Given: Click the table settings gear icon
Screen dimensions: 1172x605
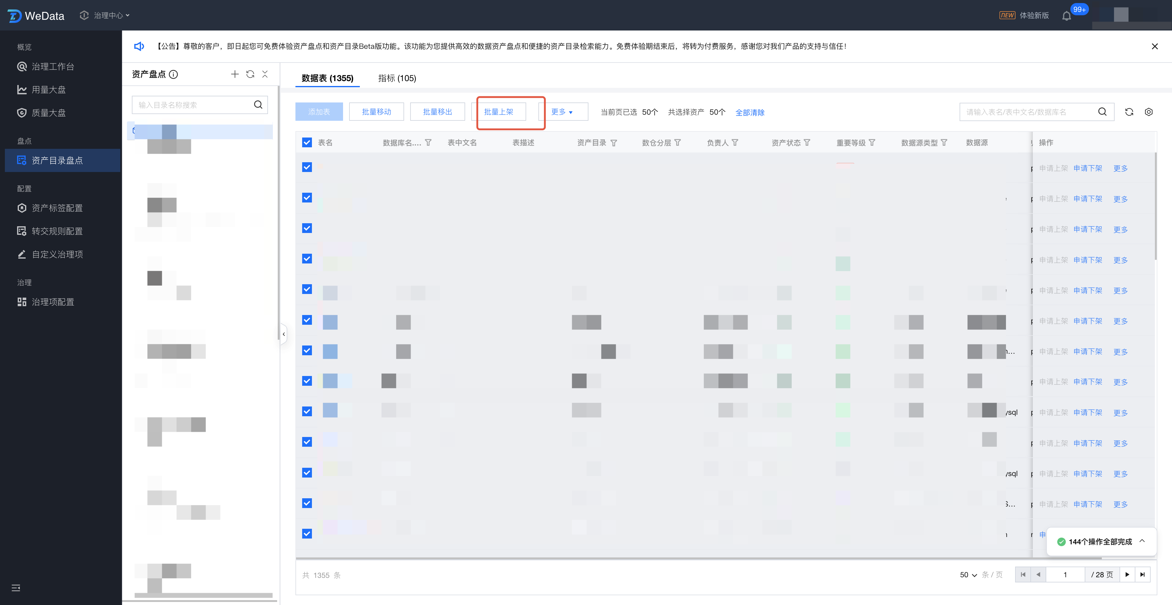Looking at the screenshot, I should [x=1148, y=112].
